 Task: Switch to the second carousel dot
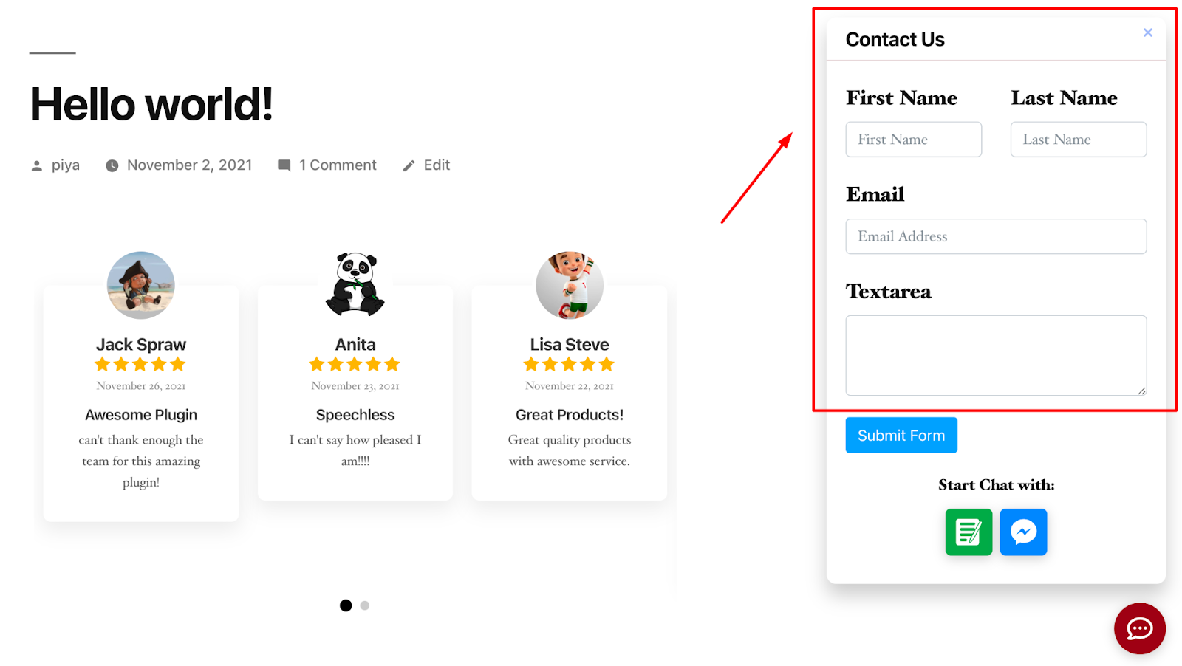tap(365, 605)
